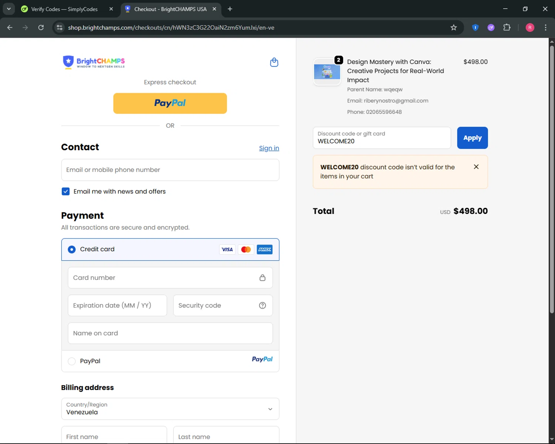
Task: Select the PayPal payment radio button
Action: (x=72, y=361)
